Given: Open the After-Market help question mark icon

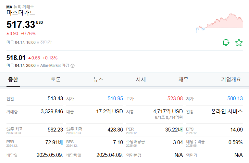Looking at the screenshot, I should (73, 66).
